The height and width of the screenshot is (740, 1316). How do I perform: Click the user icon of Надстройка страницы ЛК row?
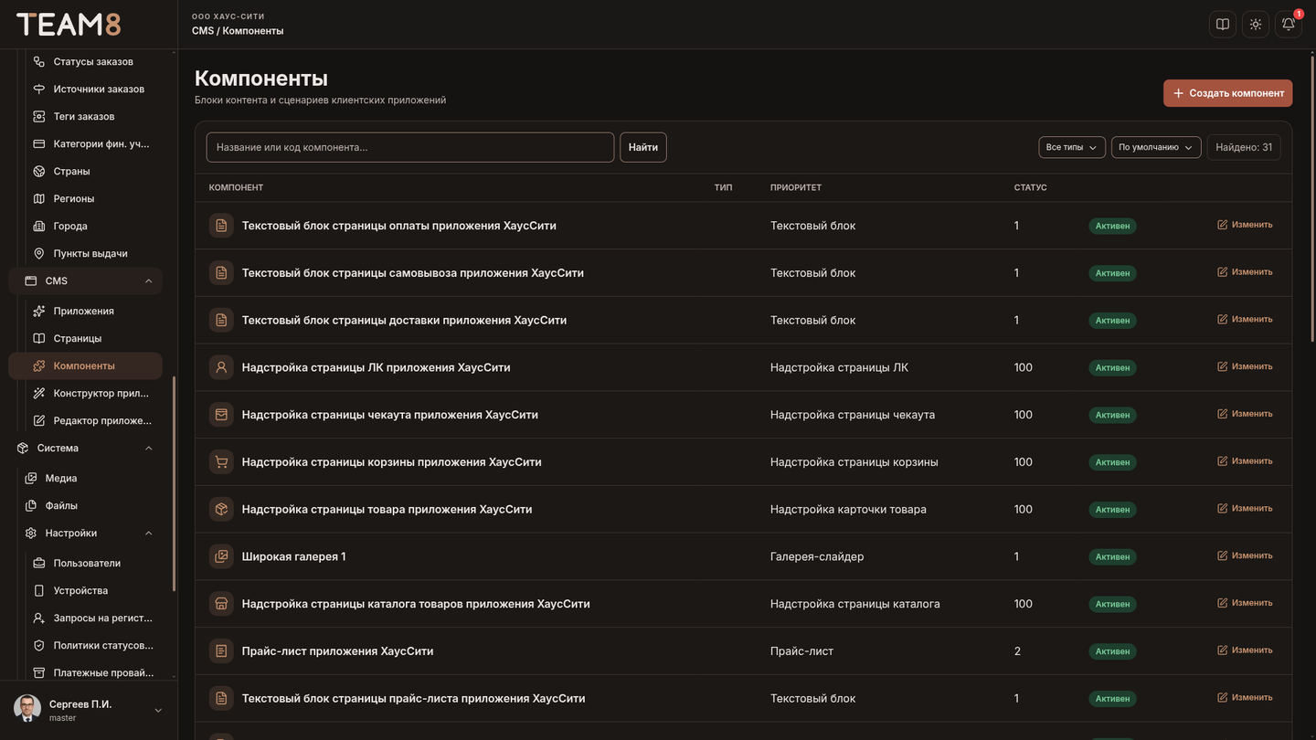pyautogui.click(x=221, y=367)
